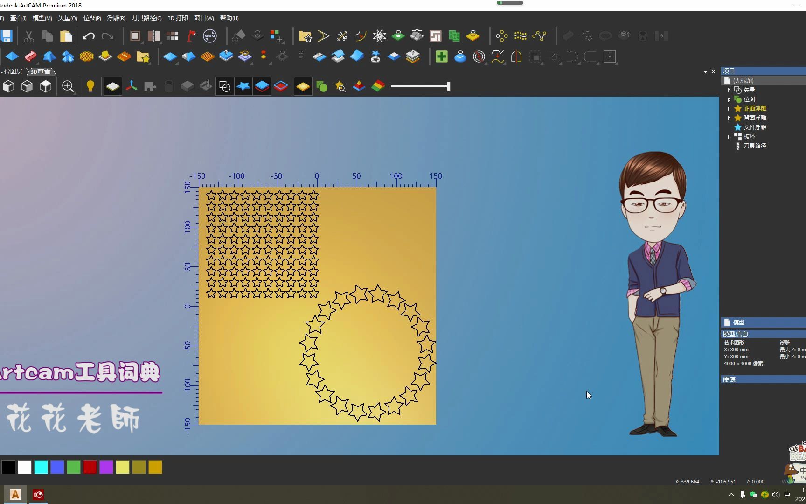Click the orange textured relief icon
Image resolution: width=806 pixels, height=504 pixels.
[x=124, y=56]
